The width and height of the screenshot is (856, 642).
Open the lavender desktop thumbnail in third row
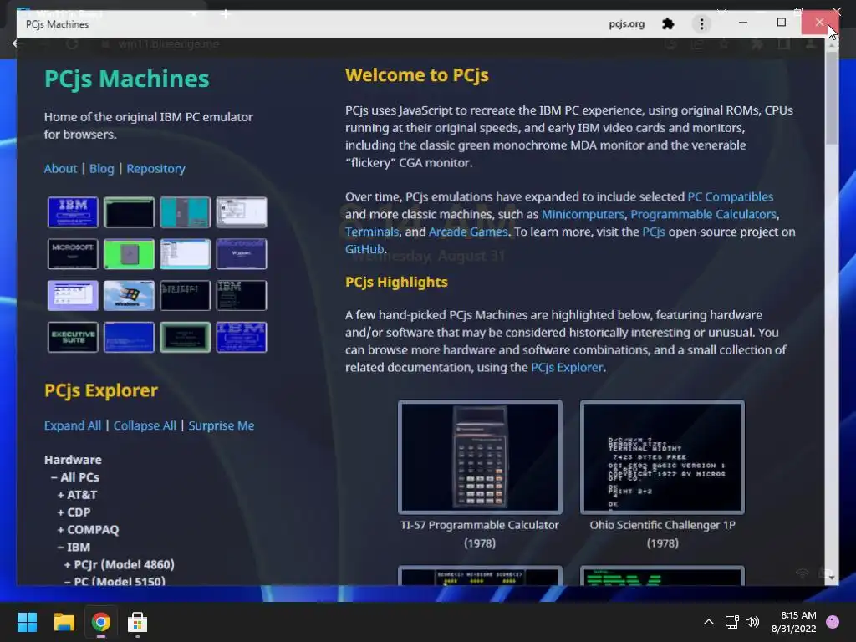point(73,295)
